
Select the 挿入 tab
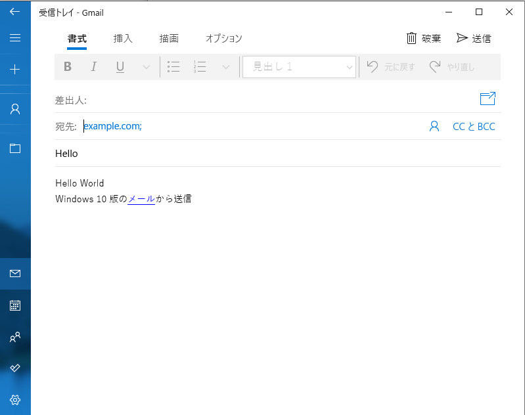click(123, 39)
